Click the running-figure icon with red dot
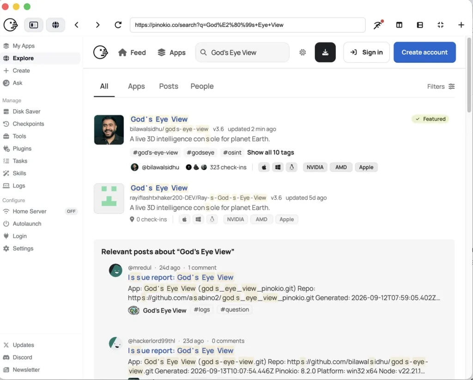This screenshot has height=380, width=473. coord(378,25)
